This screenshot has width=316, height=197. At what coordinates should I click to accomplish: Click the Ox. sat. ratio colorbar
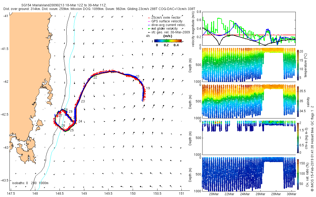(x=298, y=174)
